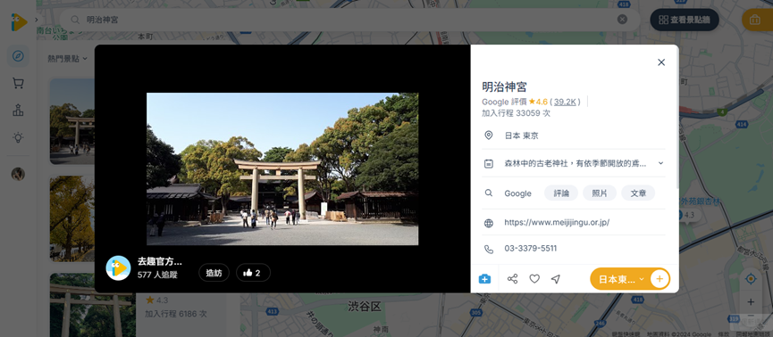Image resolution: width=773 pixels, height=337 pixels.
Task: Click the map locate-me target button
Action: tap(751, 279)
